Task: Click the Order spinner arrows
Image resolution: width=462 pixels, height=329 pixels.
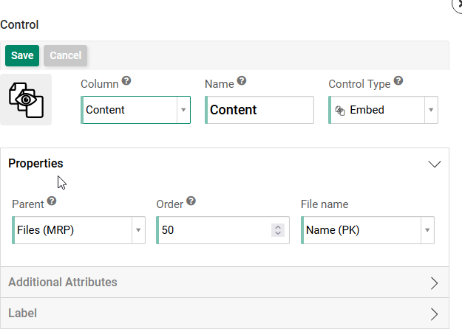Action: click(x=278, y=230)
